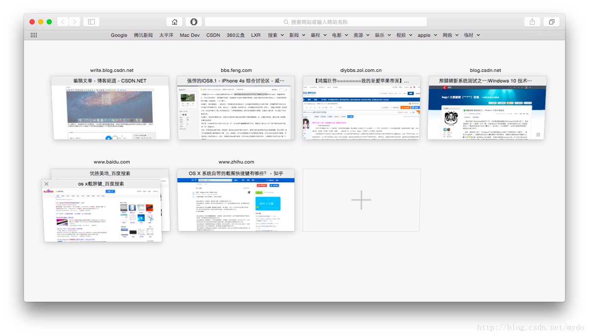589x336 pixels.
Task: Click the blog.csdn.net site label
Action: coord(485,70)
